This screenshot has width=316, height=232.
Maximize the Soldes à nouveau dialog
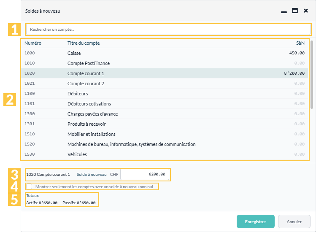tap(295, 11)
